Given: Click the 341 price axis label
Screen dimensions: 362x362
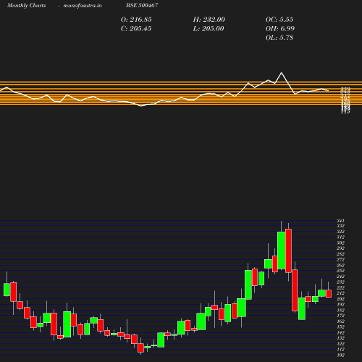Looking at the screenshot, I should 340,221.
